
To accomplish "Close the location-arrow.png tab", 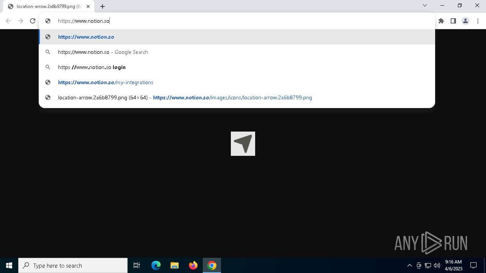I will click(88, 6).
